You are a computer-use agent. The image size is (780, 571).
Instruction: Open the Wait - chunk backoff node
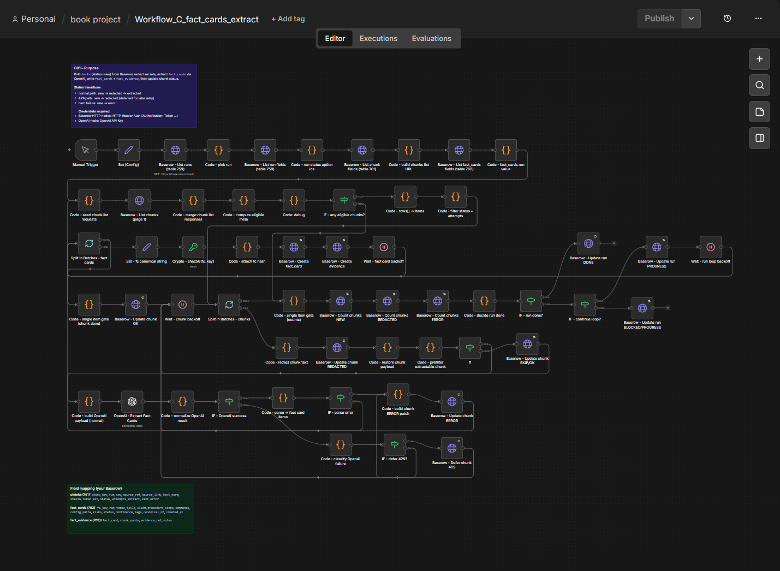click(182, 304)
